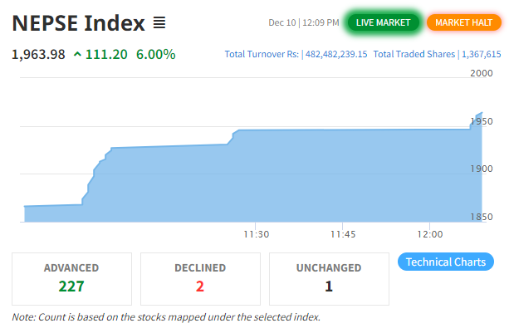Select the ADVANCED stocks card
This screenshot has height=333, width=509.
click(71, 277)
